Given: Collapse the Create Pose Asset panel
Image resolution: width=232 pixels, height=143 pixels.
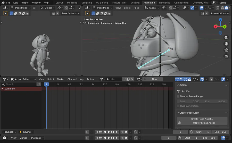Looking at the screenshot, I should 178,113.
